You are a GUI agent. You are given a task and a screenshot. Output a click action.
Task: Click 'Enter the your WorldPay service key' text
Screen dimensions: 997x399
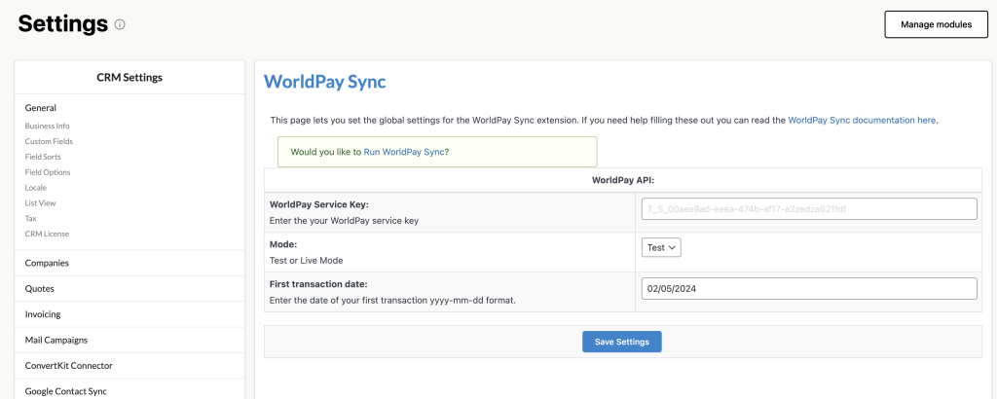pos(344,221)
